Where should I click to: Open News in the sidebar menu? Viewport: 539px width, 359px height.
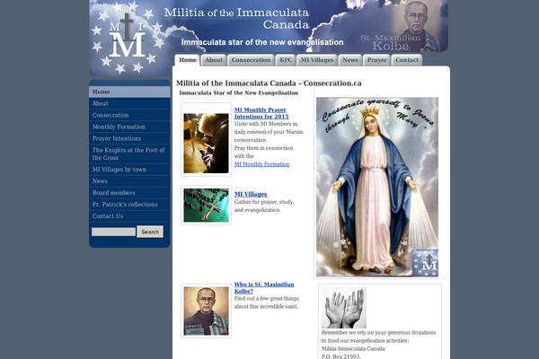(129, 181)
